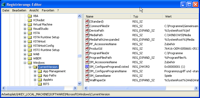Click the C:\WINDOWS\Media value data
The width and height of the screenshot is (200, 98).
click(178, 35)
